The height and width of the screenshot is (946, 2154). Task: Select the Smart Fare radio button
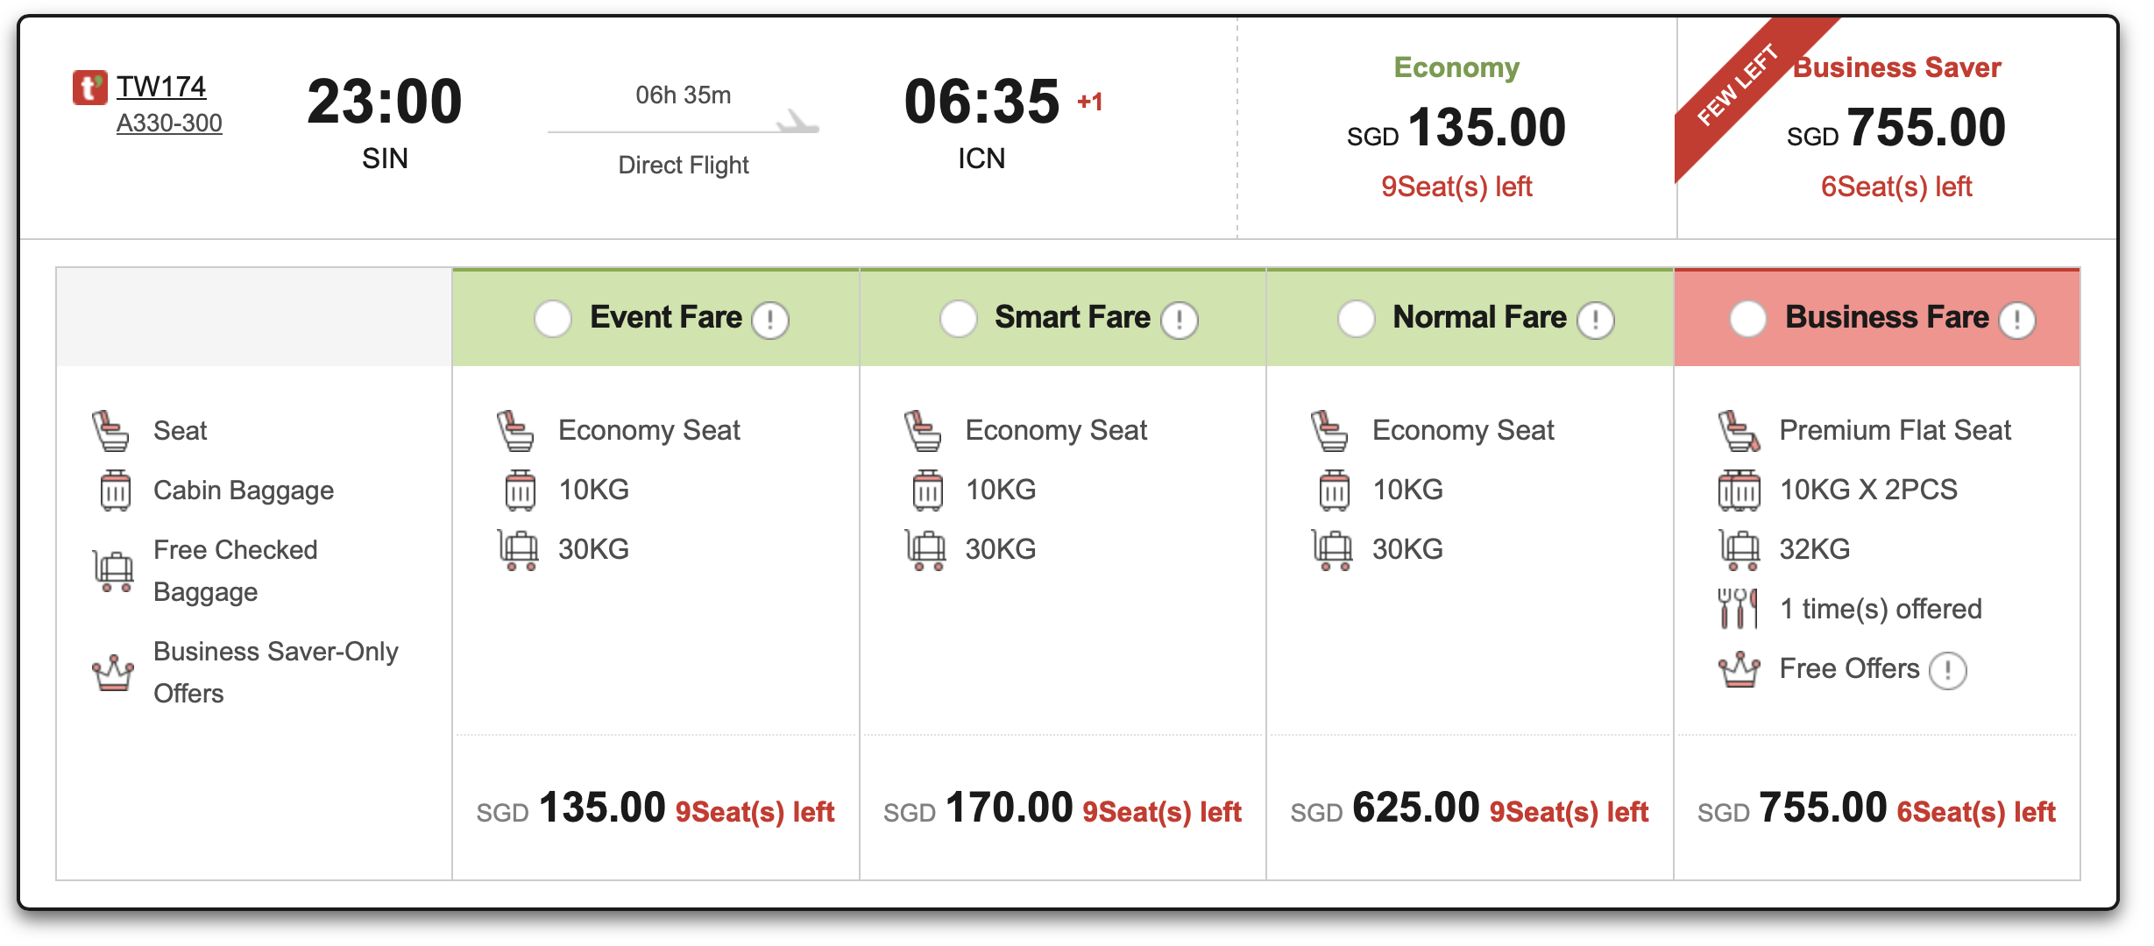[958, 319]
